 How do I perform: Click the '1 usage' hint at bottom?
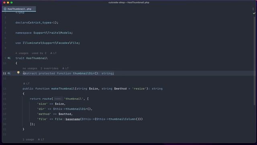pyautogui.click(x=28, y=139)
